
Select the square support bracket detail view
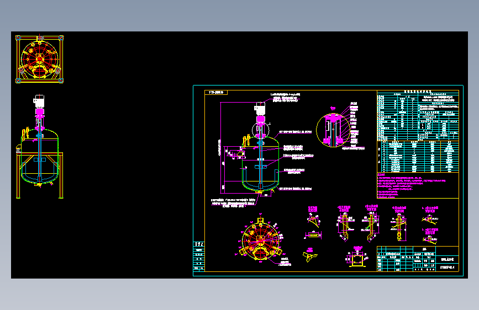[x=357, y=258]
